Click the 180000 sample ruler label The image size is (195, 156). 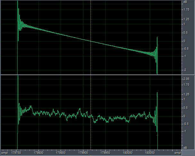[128, 153]
